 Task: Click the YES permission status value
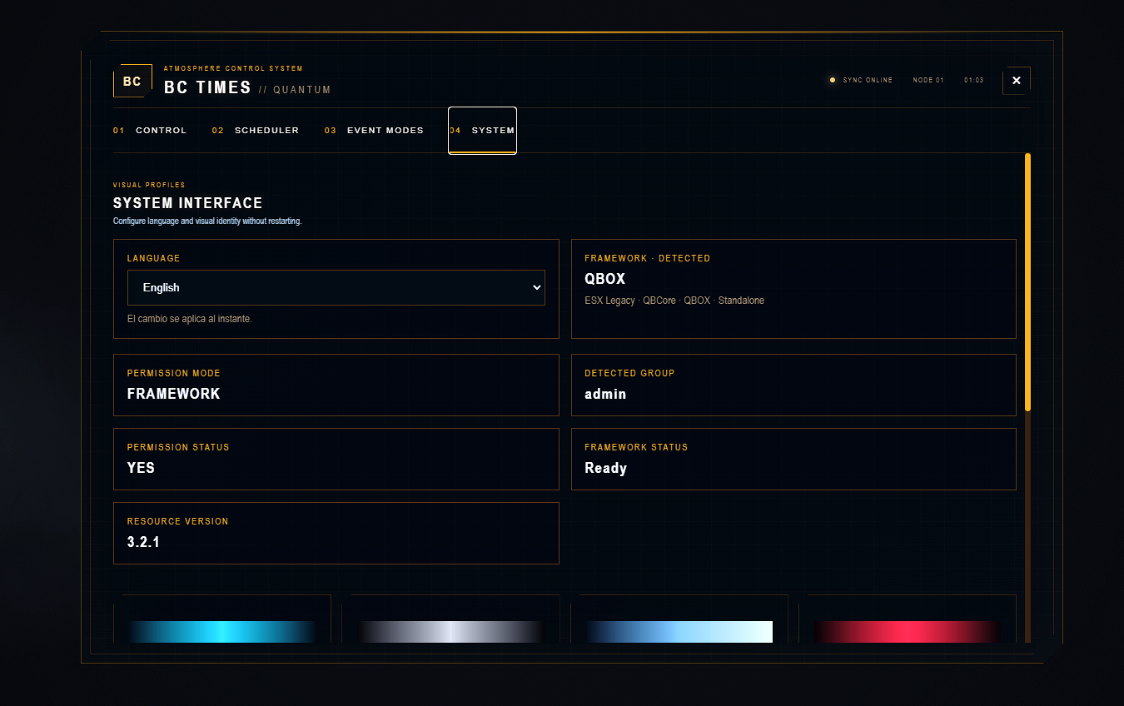(141, 468)
